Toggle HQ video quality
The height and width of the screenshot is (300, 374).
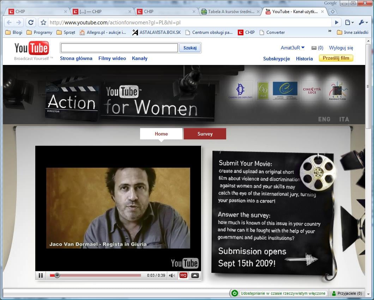coord(183,275)
